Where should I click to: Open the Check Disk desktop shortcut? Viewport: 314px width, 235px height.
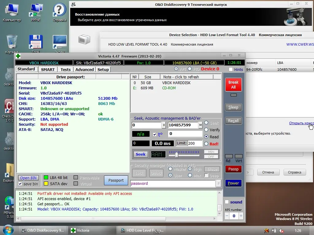(9, 110)
